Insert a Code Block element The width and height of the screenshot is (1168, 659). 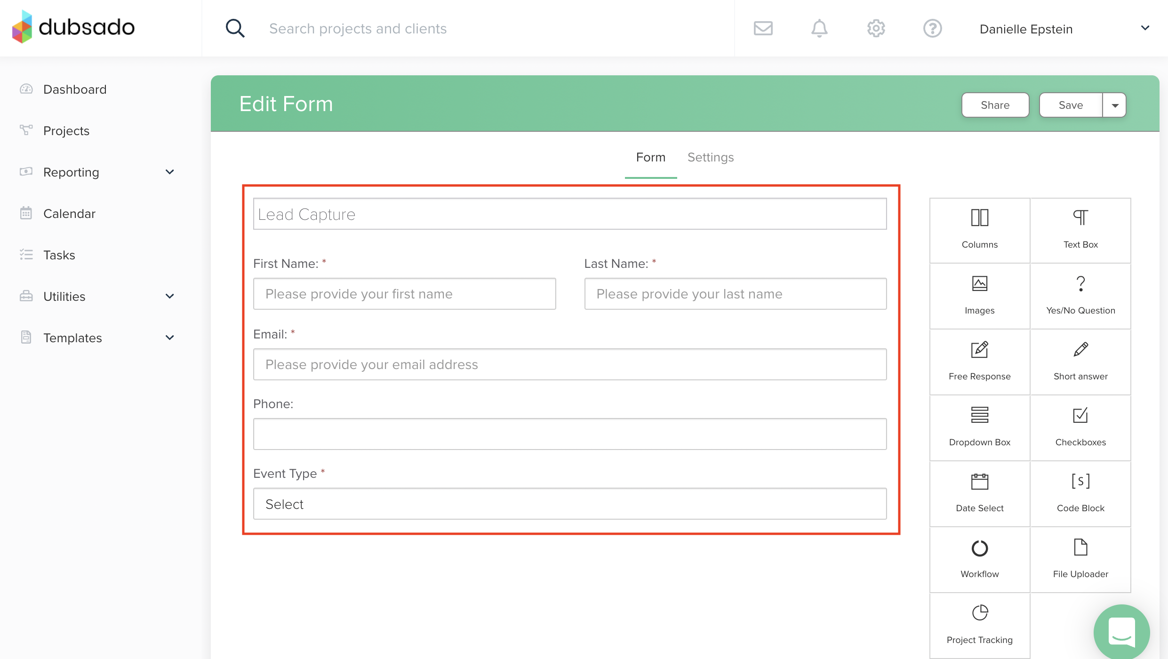coord(1080,493)
